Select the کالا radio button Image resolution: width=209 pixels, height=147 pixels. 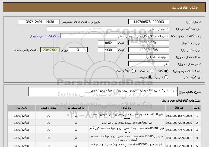point(166,71)
